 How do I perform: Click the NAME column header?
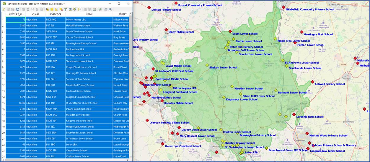pos(89,14)
